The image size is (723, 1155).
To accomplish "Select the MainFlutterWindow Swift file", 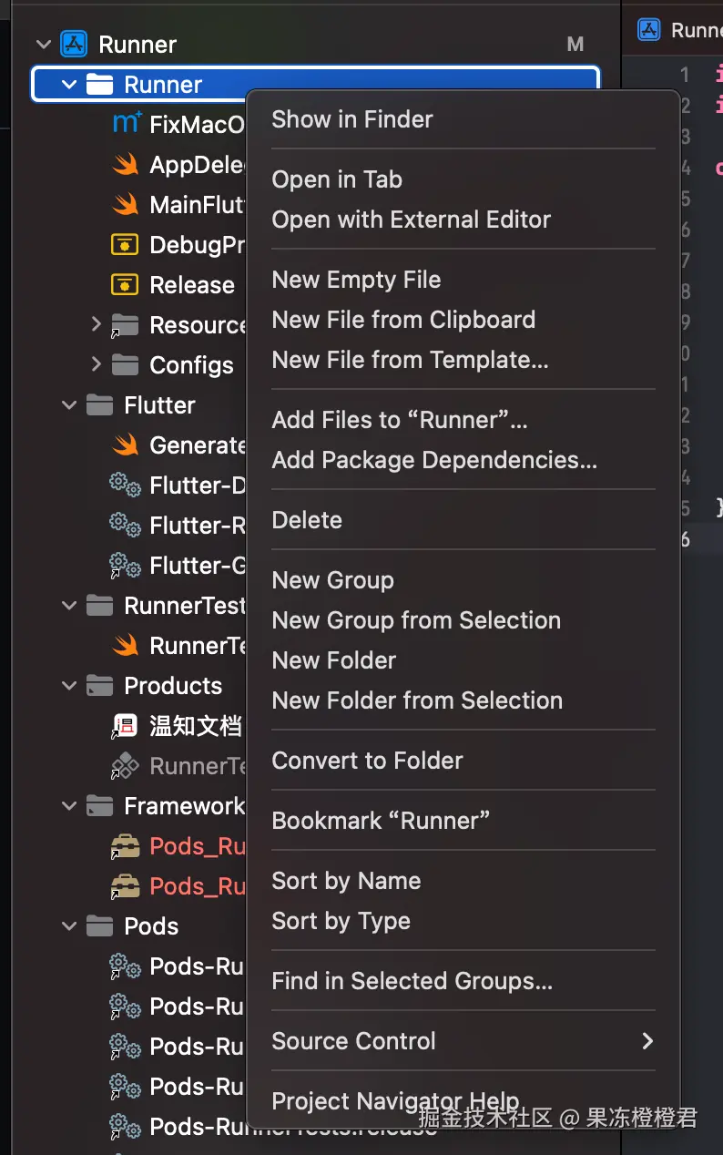I will pyautogui.click(x=196, y=204).
